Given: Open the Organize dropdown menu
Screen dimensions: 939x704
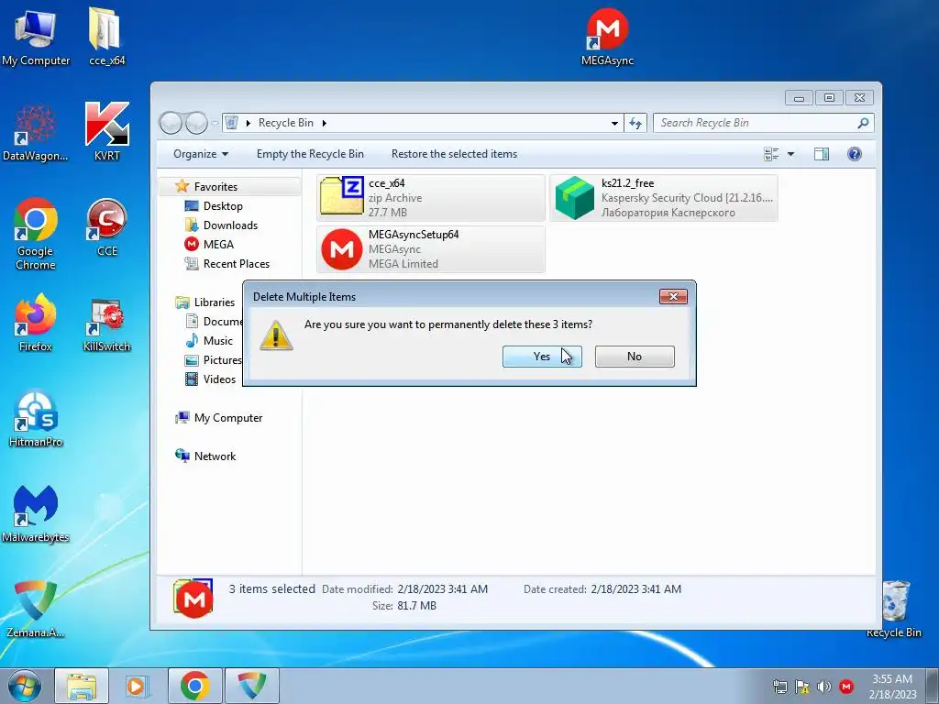Looking at the screenshot, I should tap(201, 154).
